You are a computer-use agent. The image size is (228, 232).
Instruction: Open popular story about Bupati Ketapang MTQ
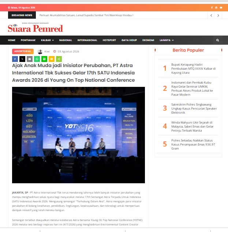coord(194,69)
